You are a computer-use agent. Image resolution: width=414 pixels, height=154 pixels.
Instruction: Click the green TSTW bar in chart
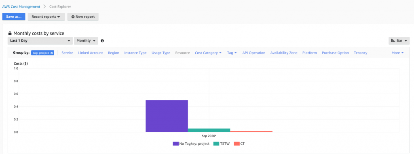tap(209, 130)
